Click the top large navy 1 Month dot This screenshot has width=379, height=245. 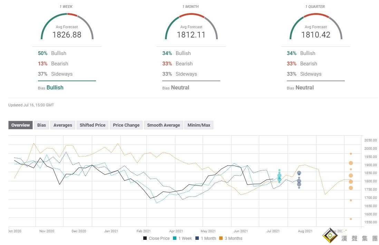tap(299, 173)
